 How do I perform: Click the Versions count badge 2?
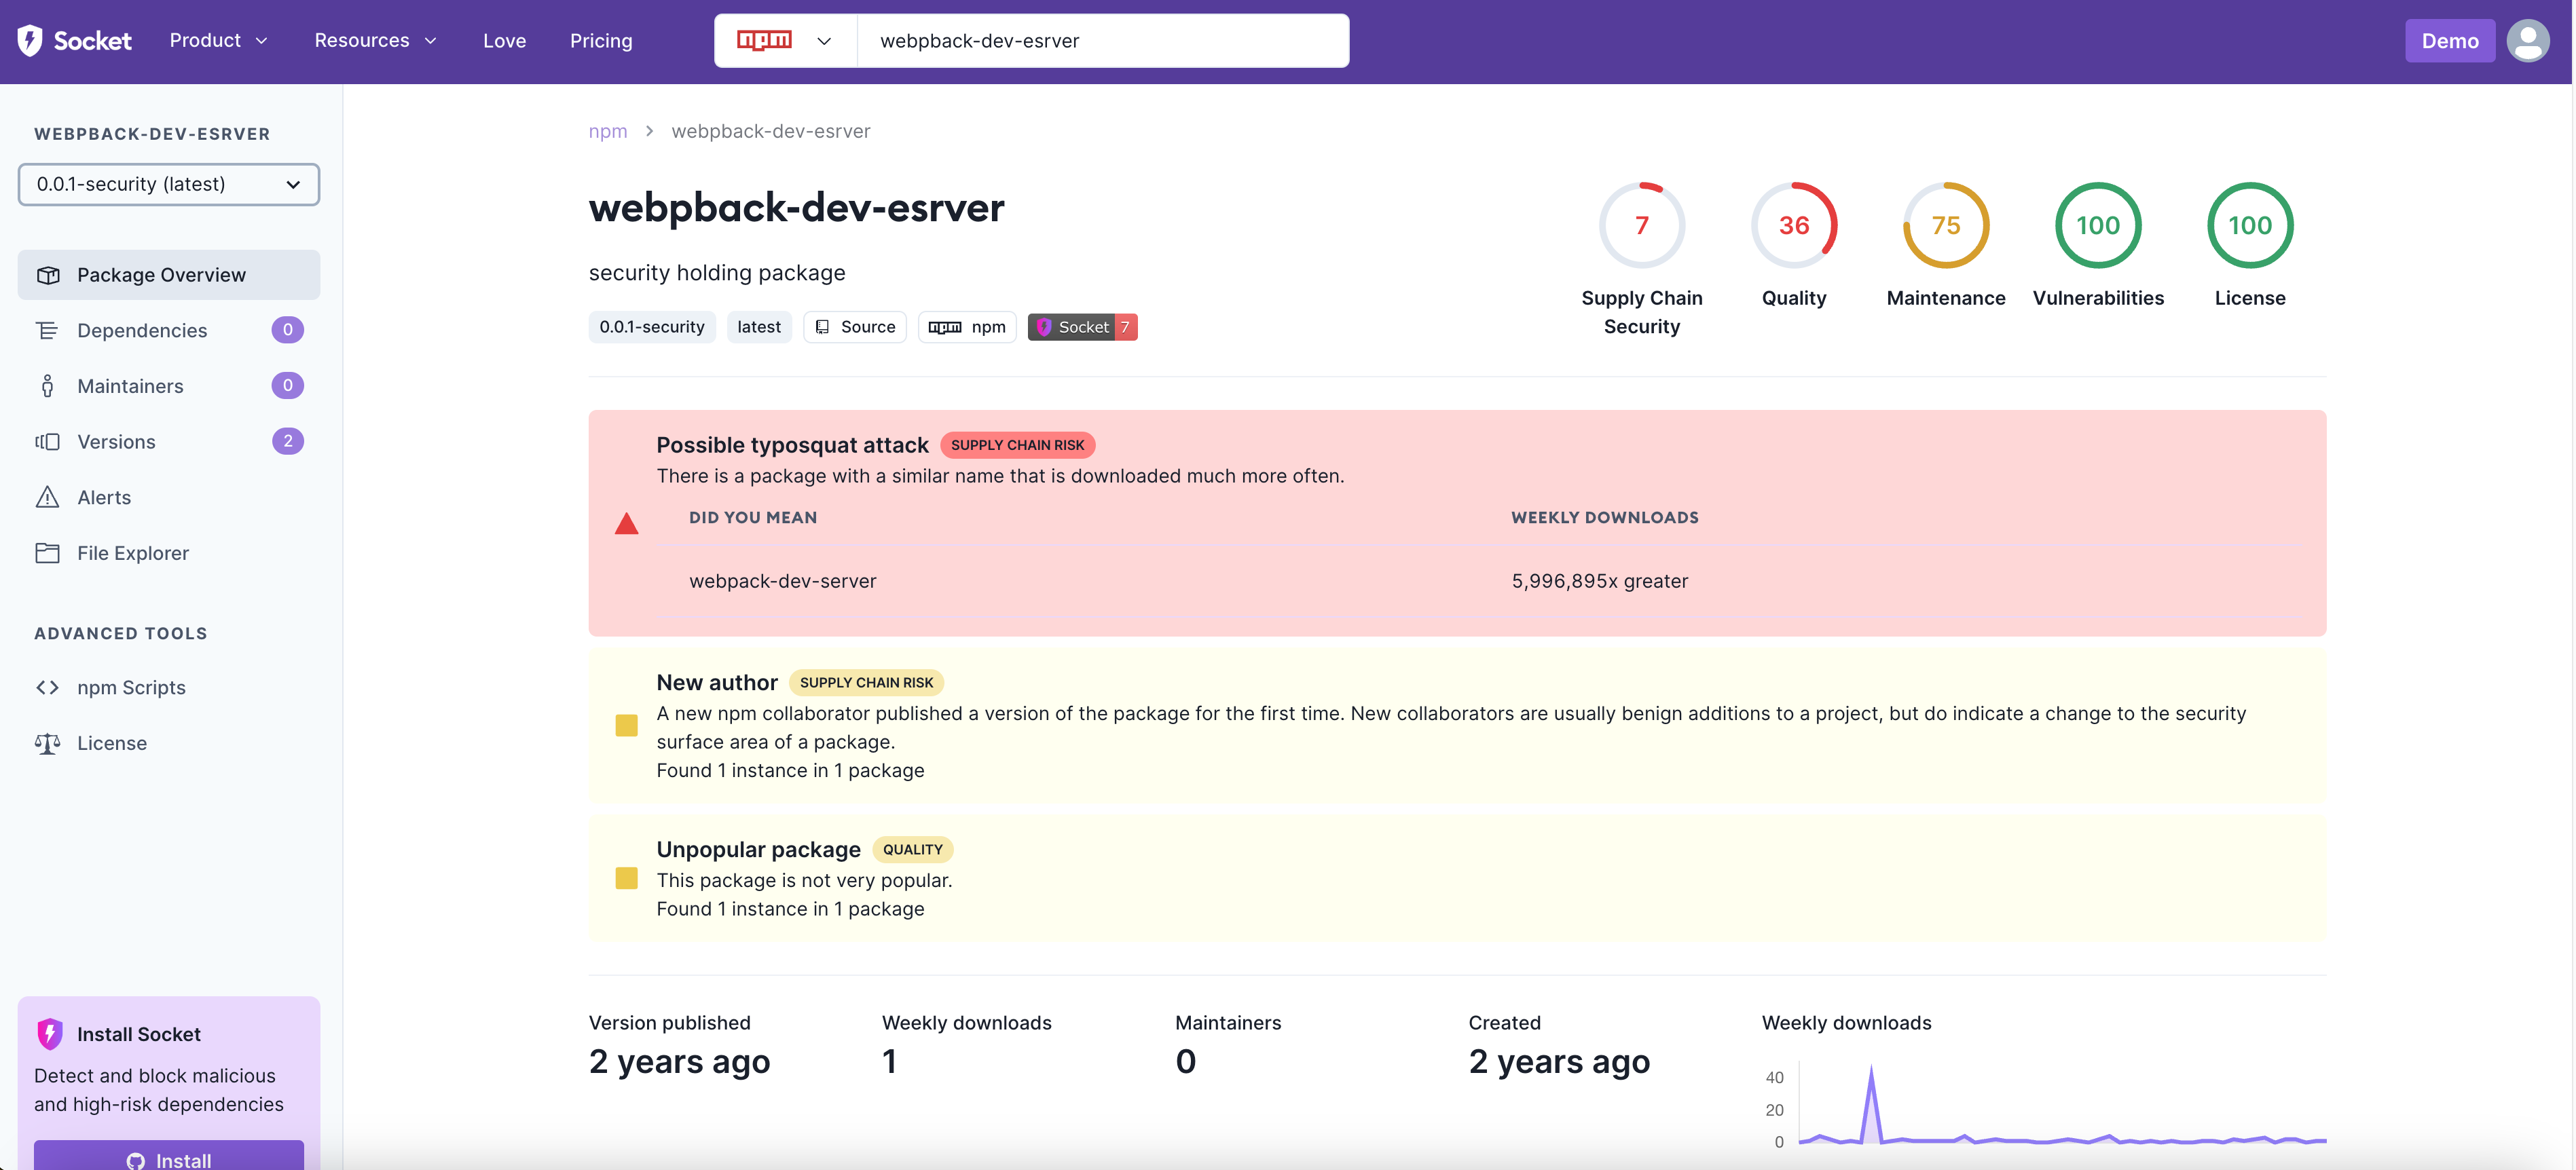[288, 440]
